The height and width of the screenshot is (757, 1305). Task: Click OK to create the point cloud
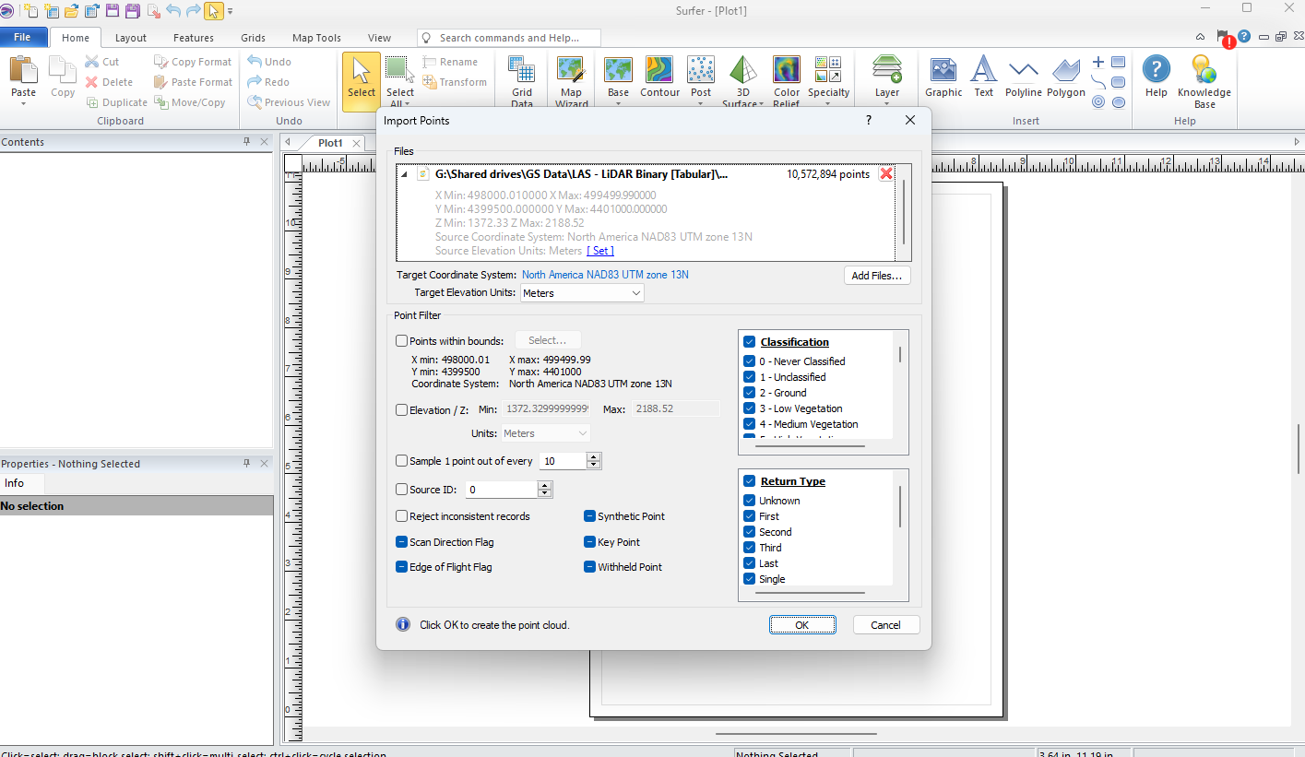tap(801, 624)
